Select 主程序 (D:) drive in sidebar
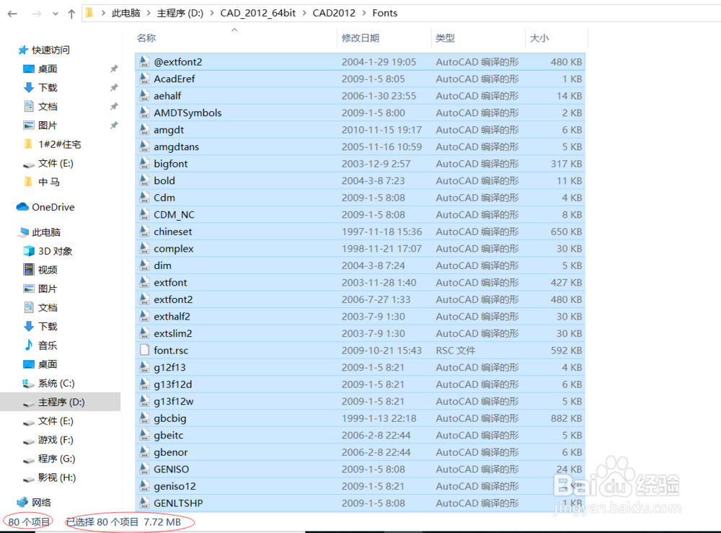 (x=61, y=402)
